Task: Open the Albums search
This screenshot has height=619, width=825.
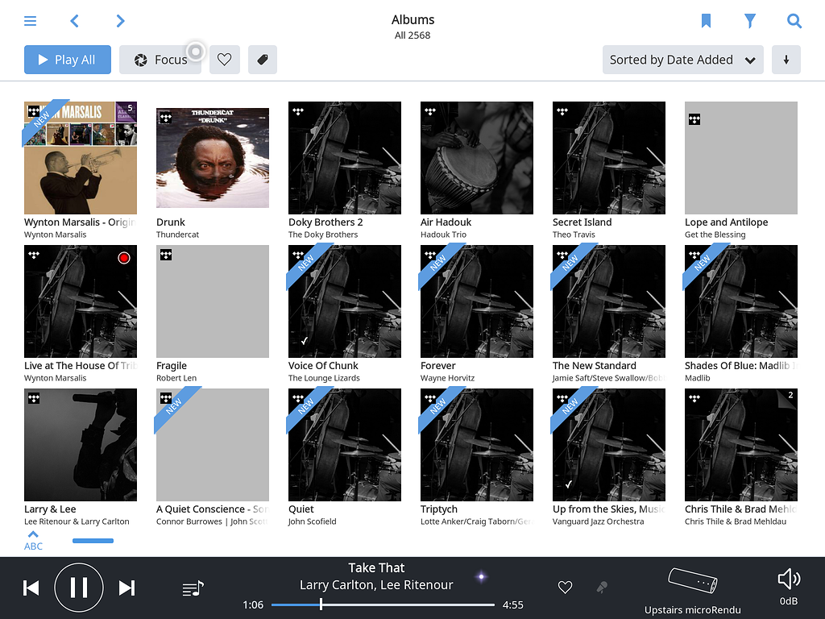Action: [794, 21]
